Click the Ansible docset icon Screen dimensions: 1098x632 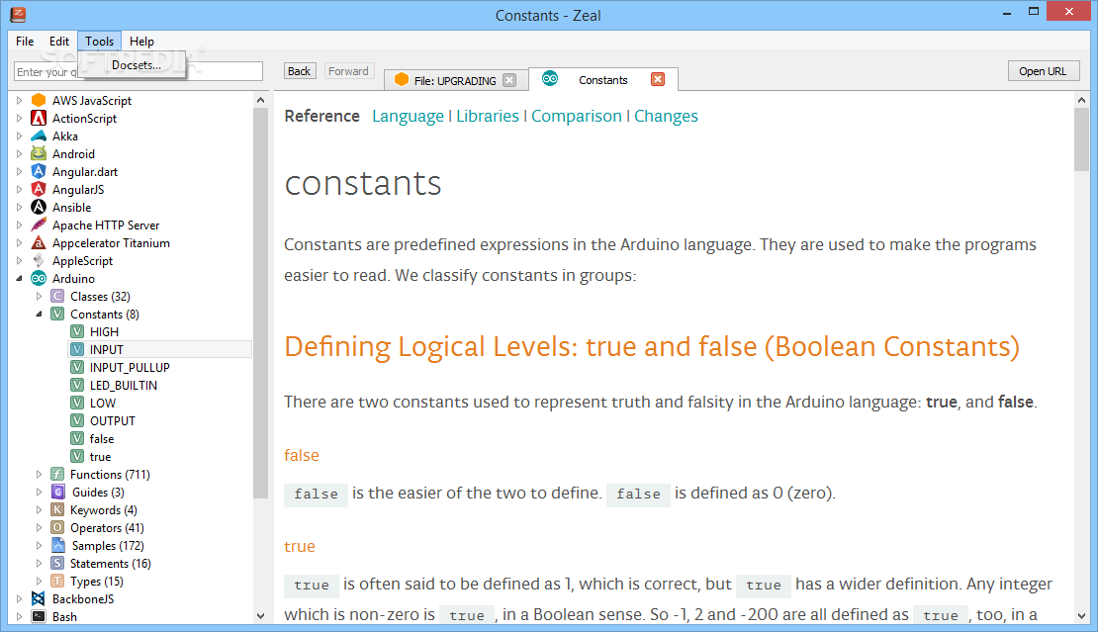[x=39, y=207]
